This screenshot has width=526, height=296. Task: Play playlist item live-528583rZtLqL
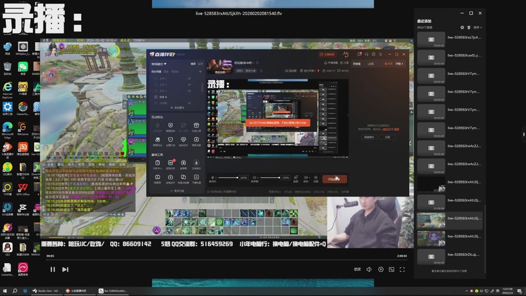click(x=450, y=257)
